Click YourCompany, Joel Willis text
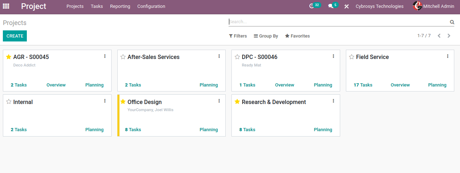The width and height of the screenshot is (460, 173). [x=151, y=110]
